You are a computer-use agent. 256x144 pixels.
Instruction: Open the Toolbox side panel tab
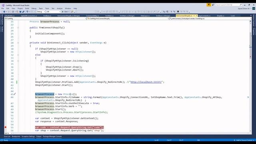coord(2,29)
